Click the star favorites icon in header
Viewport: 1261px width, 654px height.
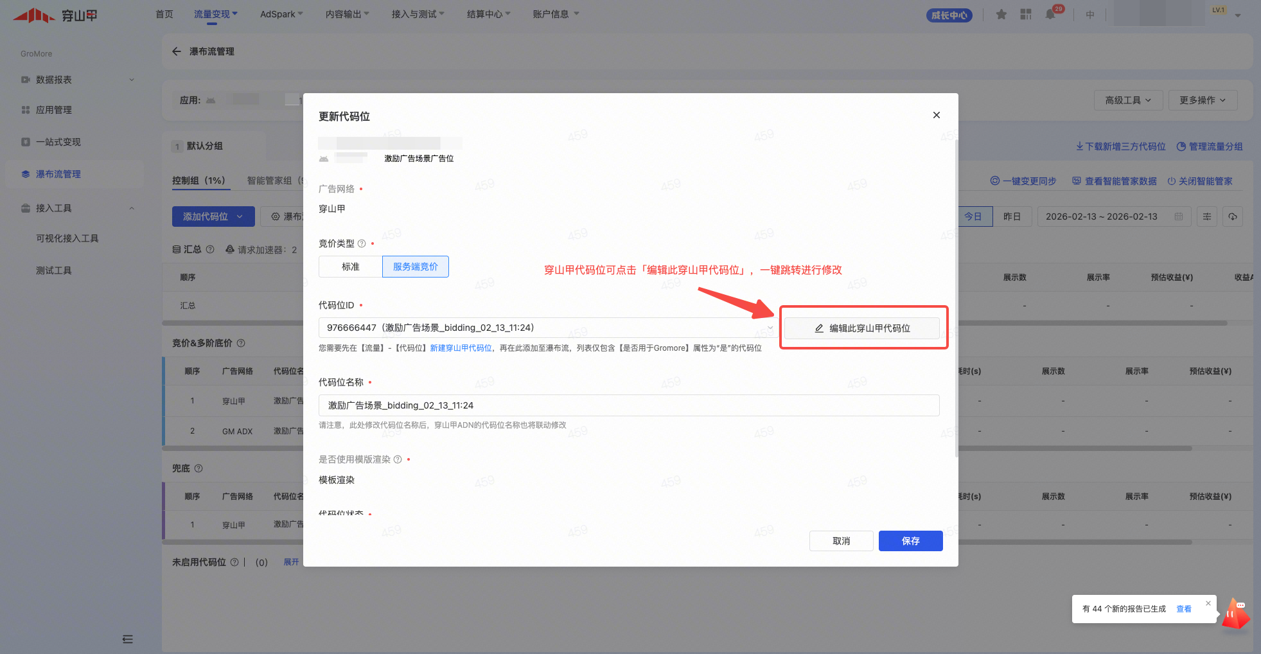tap(1001, 14)
